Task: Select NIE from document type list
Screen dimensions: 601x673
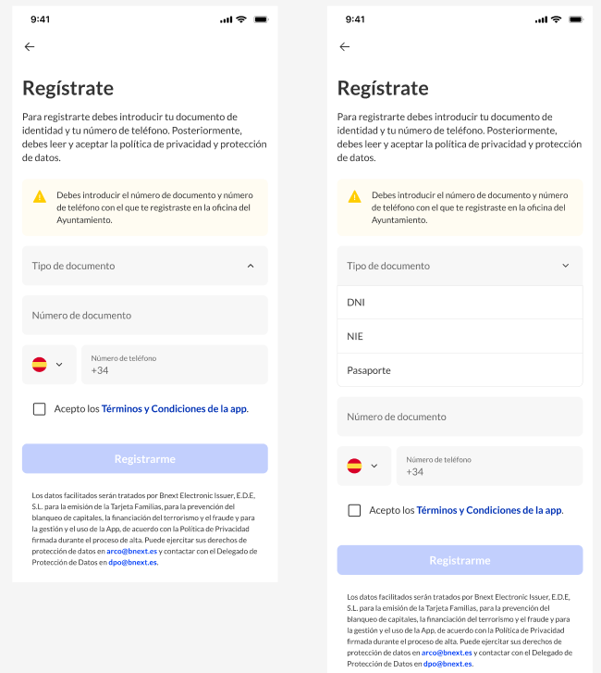Action: click(460, 336)
